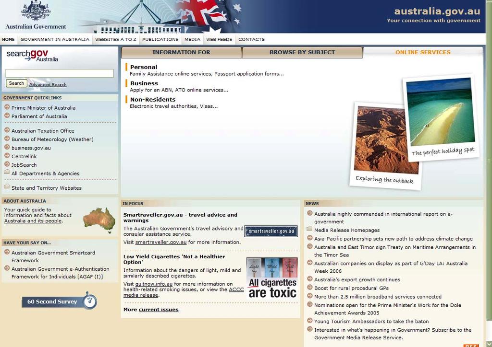Open Work for the Dole Achievement Awards news

click(388, 309)
